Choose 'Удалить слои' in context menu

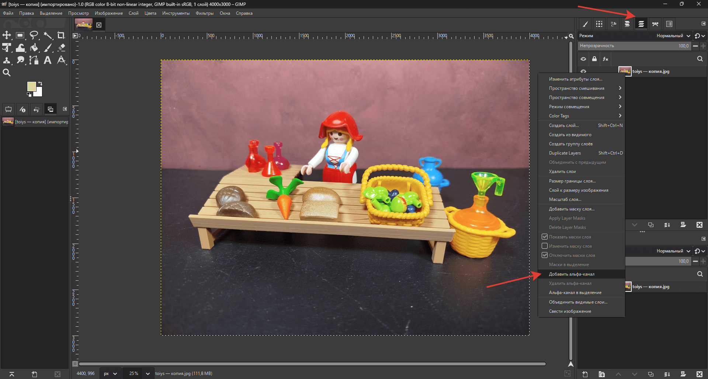coord(582,171)
